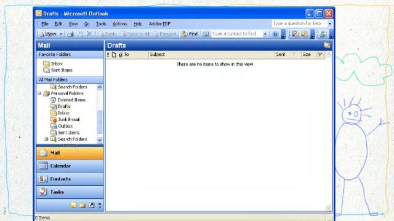Screen dimensions: 394x221
Task: Click the Type a contact to find field
Action: [237, 34]
